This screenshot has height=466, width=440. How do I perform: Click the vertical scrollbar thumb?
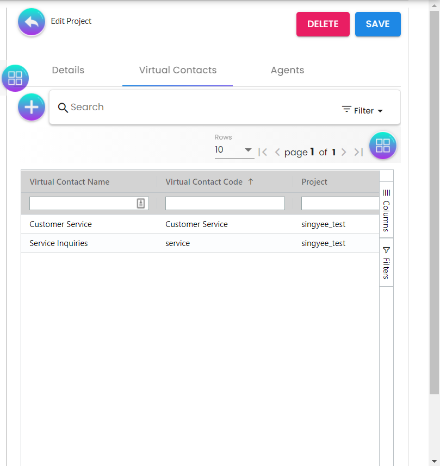435,203
